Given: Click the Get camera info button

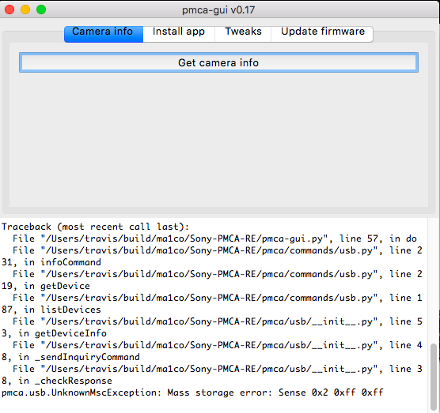Looking at the screenshot, I should (218, 62).
